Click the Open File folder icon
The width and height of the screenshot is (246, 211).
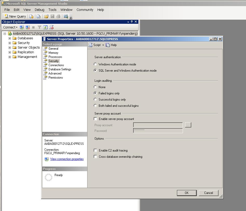tap(46, 16)
